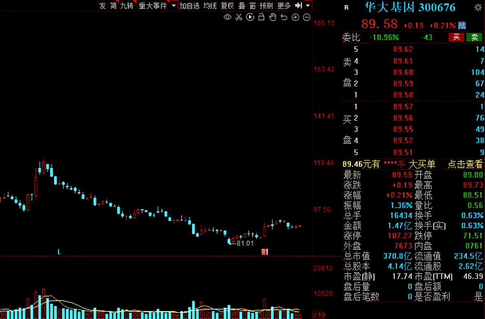Expand the 重大事件 dropdown arrow

tap(174, 6)
